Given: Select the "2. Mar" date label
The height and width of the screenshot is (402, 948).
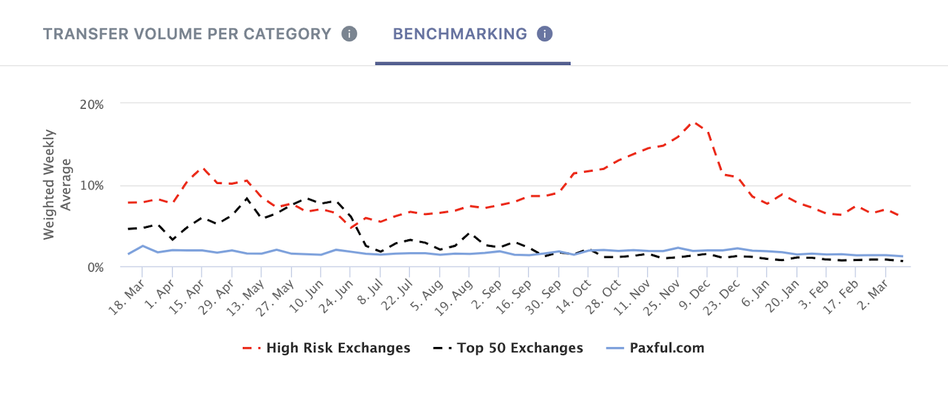Looking at the screenshot, I should (x=873, y=295).
